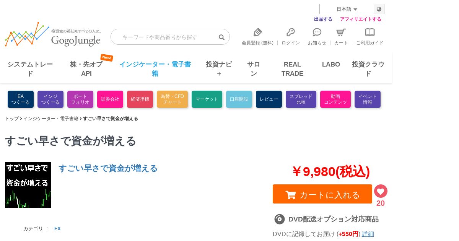Open the user guide book icon
Screen dimensions: 459x241
(x=370, y=32)
